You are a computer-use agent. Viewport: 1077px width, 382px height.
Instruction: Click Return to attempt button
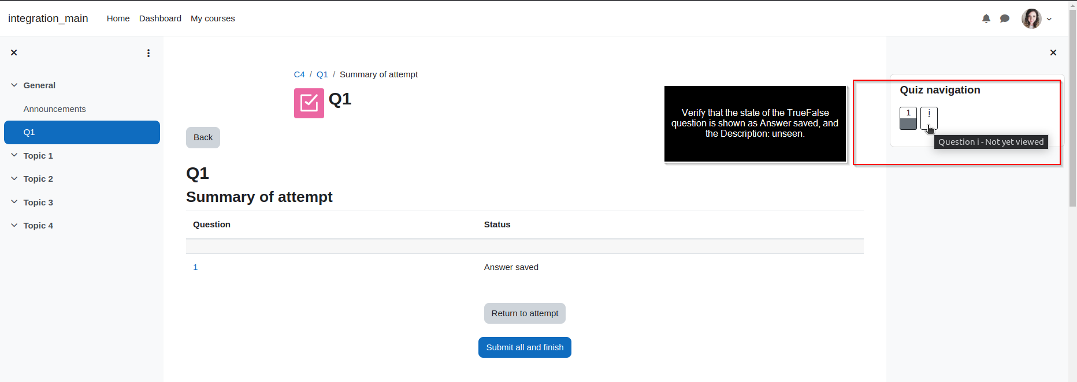pyautogui.click(x=525, y=313)
